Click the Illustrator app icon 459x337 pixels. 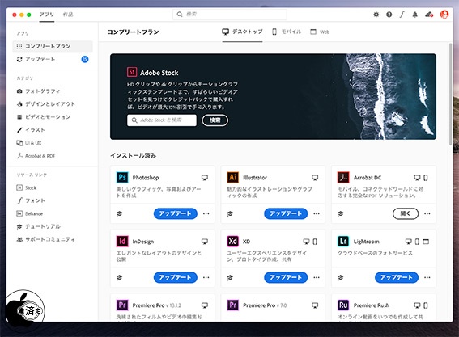point(232,178)
